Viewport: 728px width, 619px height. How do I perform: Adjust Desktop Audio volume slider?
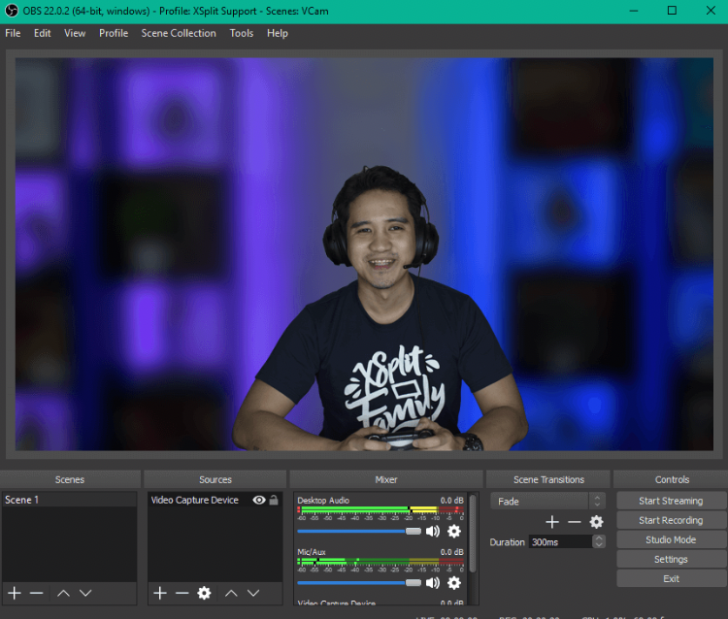(x=359, y=531)
